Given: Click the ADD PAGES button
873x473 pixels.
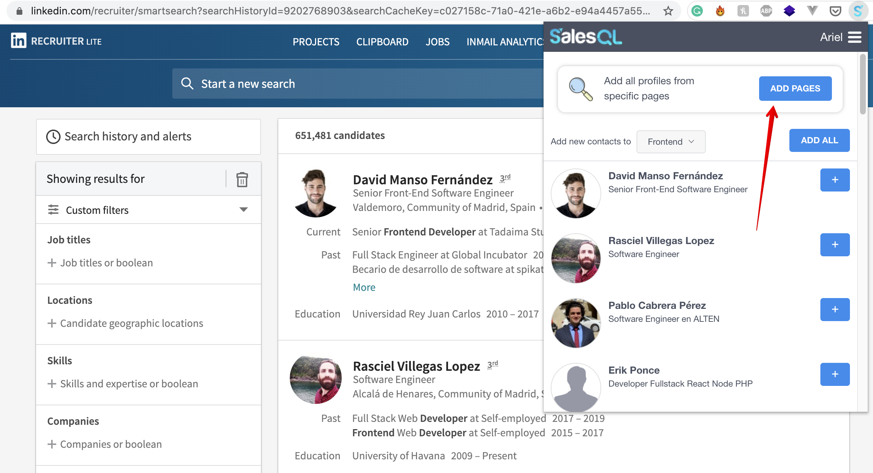Looking at the screenshot, I should coord(795,89).
